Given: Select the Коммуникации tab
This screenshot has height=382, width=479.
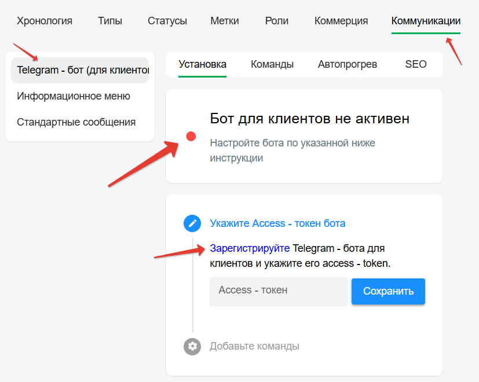Looking at the screenshot, I should pos(426,21).
